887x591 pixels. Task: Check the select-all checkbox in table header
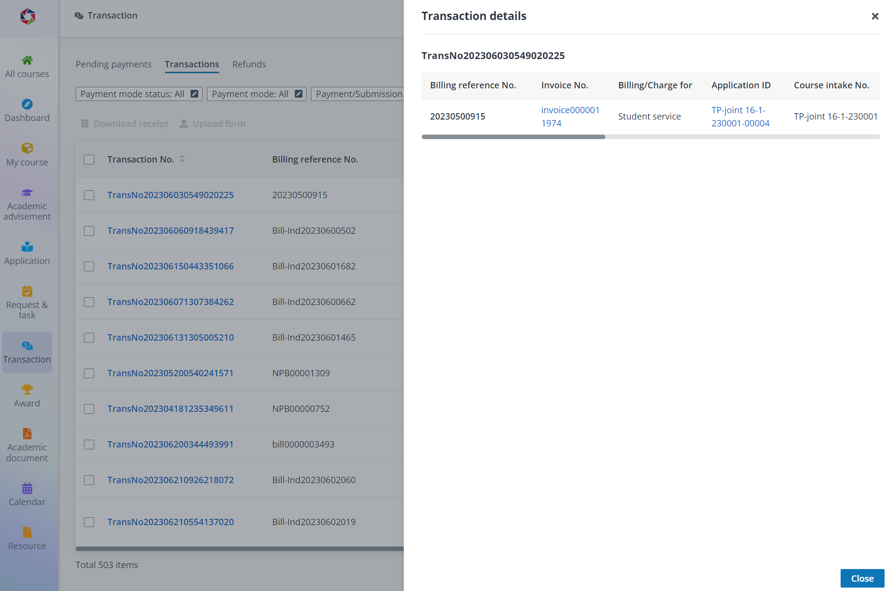(x=89, y=159)
